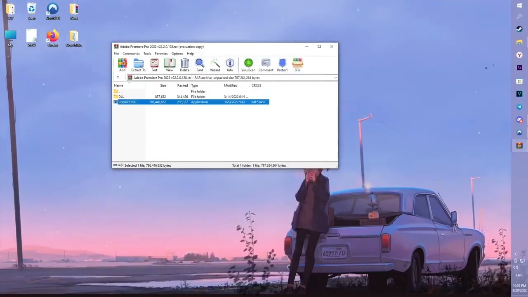Launch the Wizard tool
The height and width of the screenshot is (297, 528).
click(x=215, y=65)
